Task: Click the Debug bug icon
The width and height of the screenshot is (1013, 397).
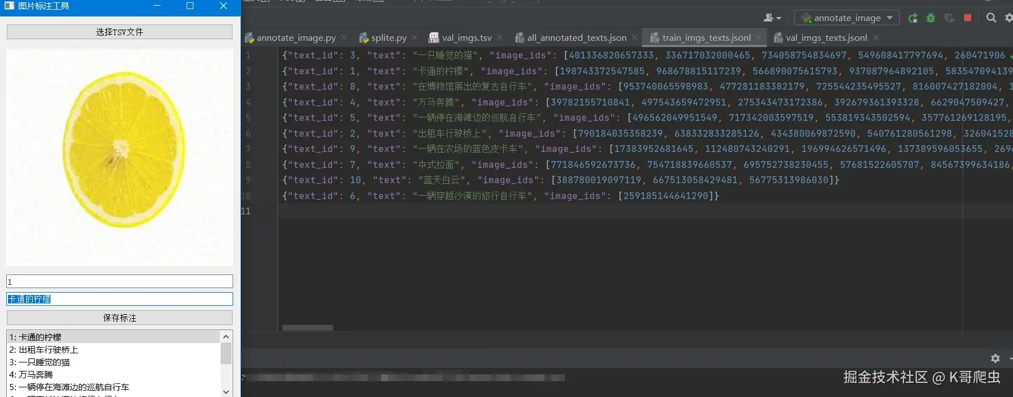Action: click(x=931, y=18)
